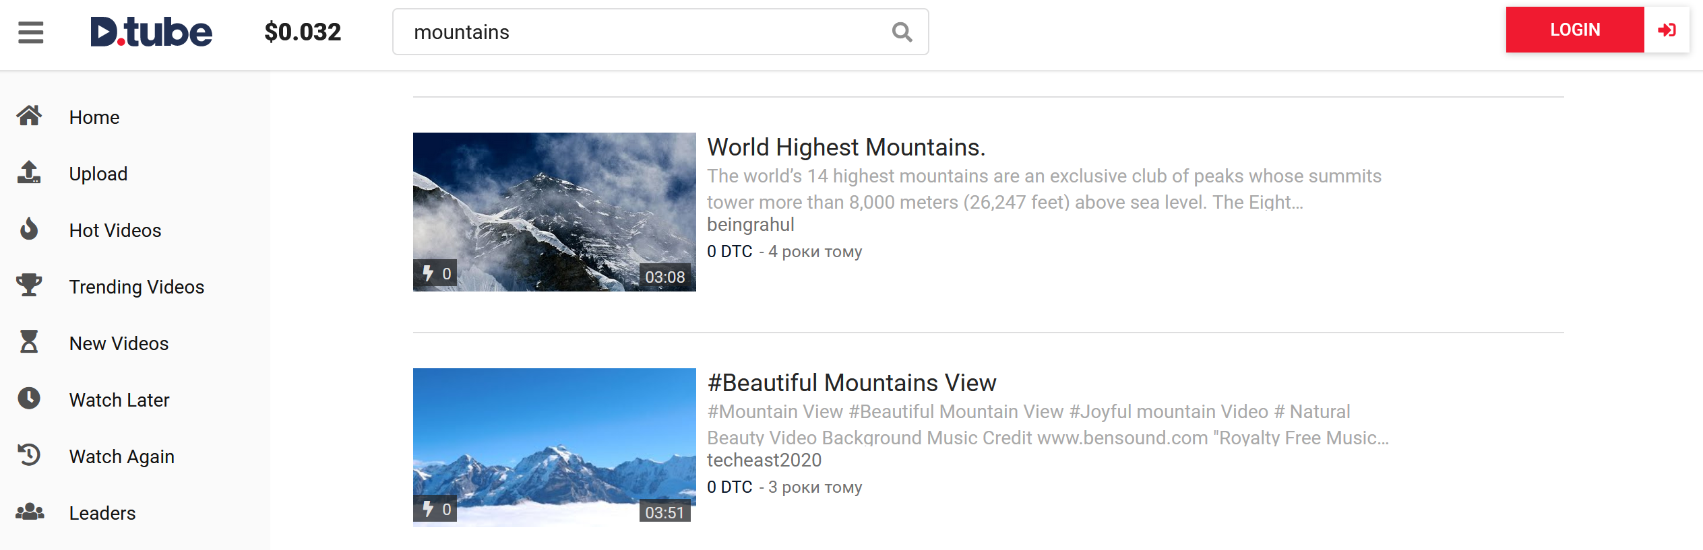
Task: Click the Watch Later clock icon
Action: point(29,399)
